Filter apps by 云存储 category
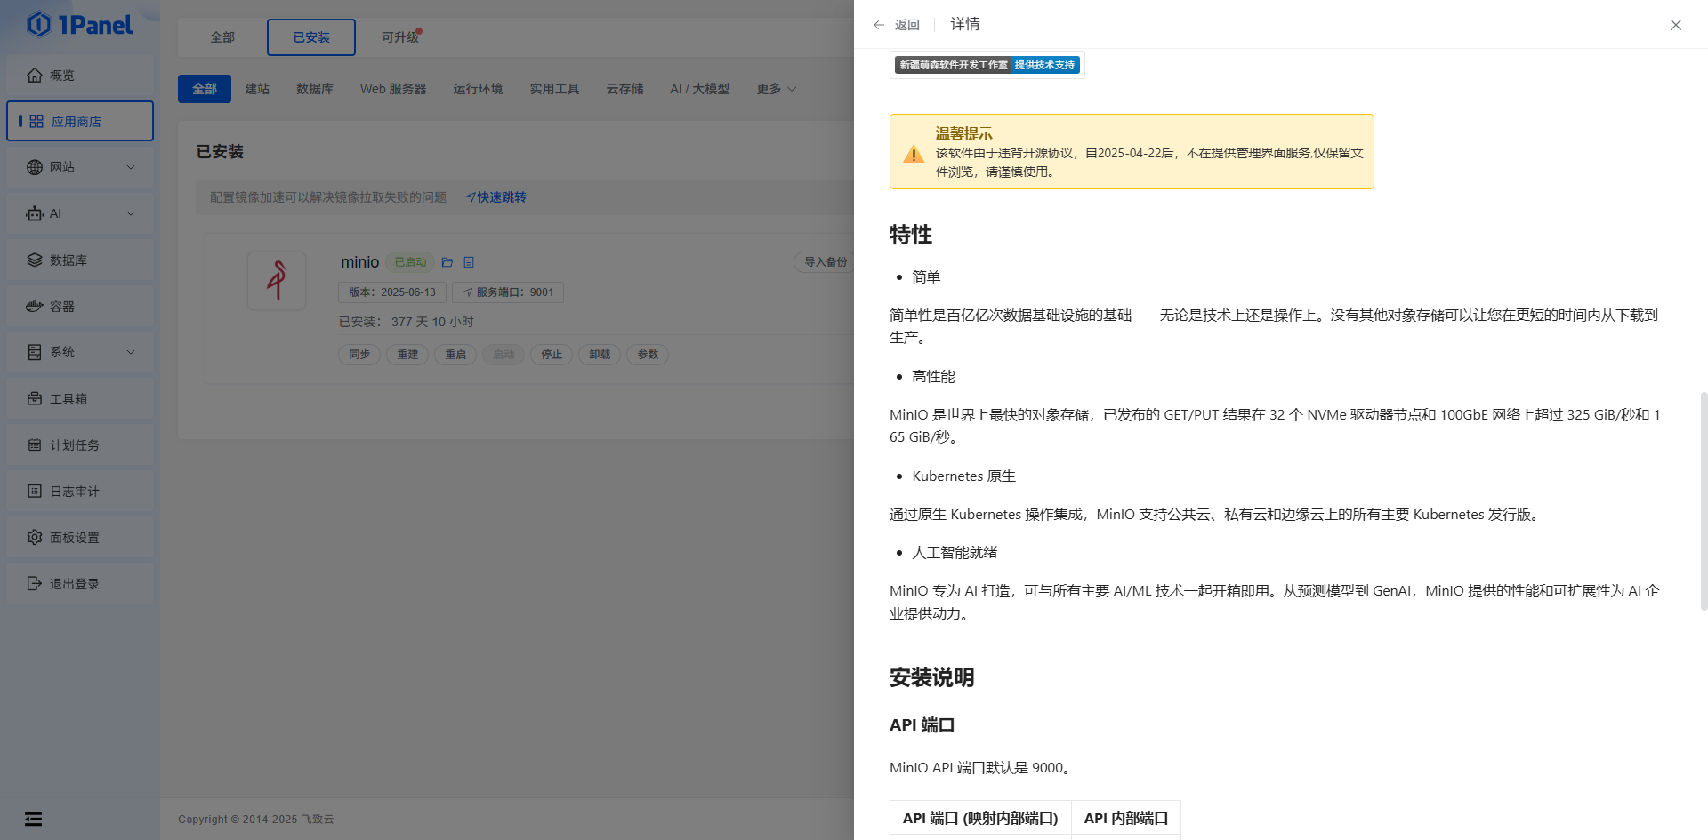This screenshot has height=840, width=1708. [624, 89]
